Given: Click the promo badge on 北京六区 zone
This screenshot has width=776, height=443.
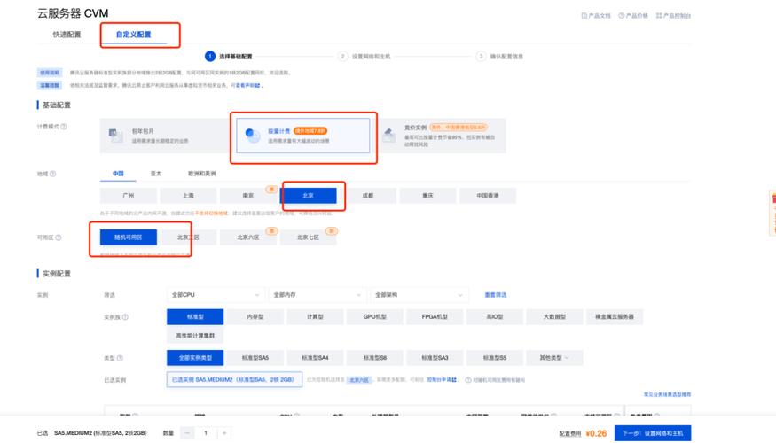Looking at the screenshot, I should click(271, 231).
